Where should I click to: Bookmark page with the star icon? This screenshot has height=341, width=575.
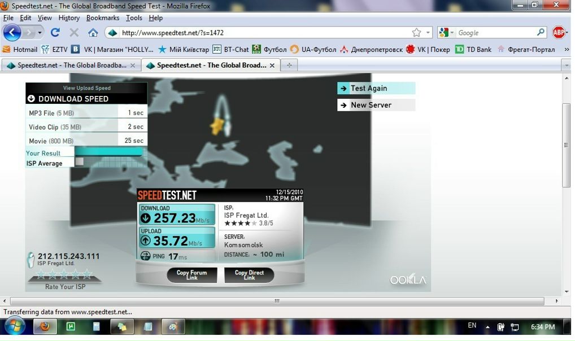click(416, 33)
